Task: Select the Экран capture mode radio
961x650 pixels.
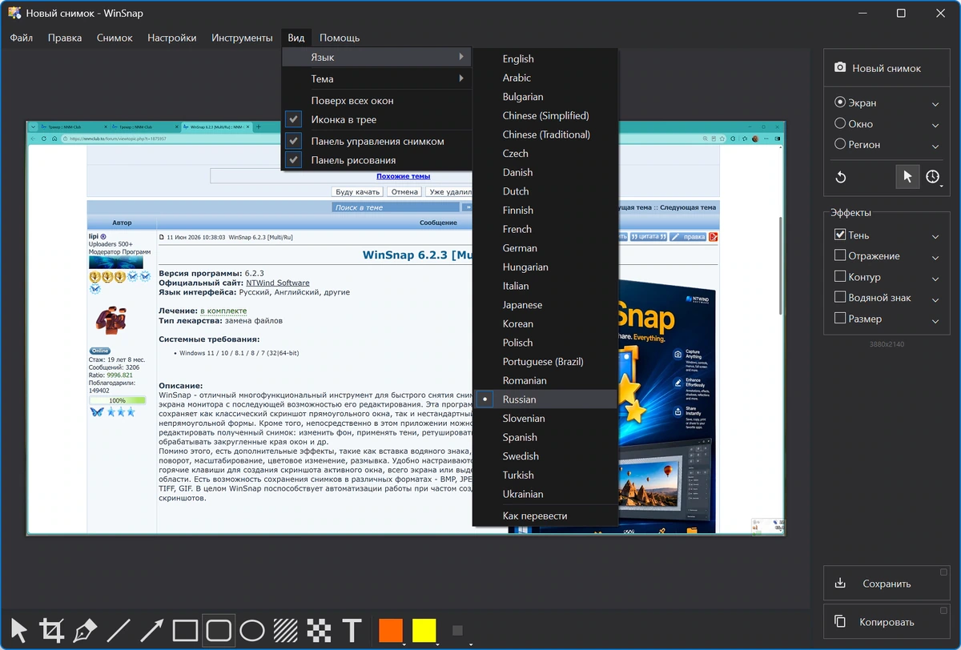Action: click(x=840, y=102)
